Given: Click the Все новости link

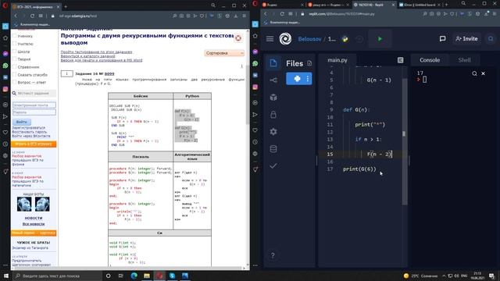Looking at the screenshot, I should (34, 224).
